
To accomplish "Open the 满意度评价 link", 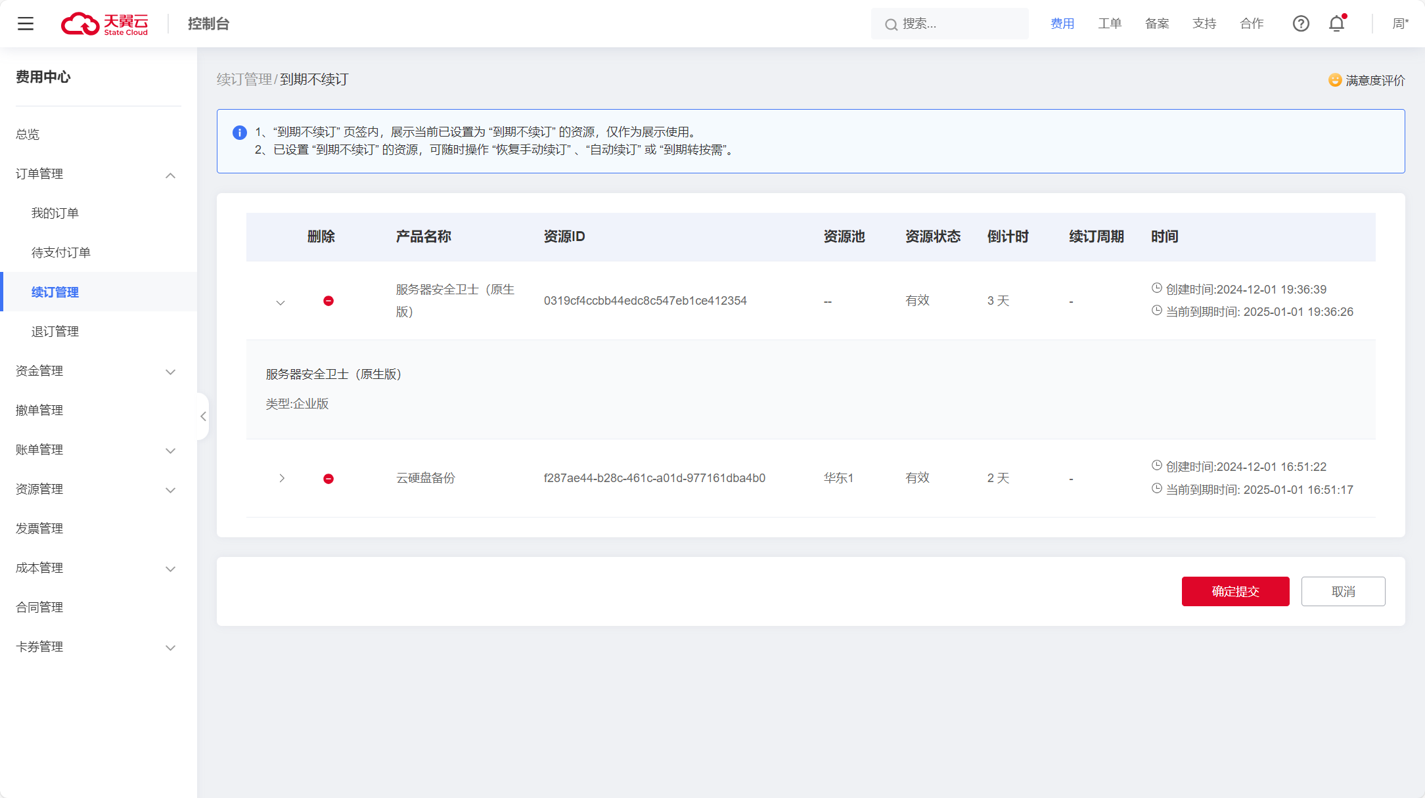I will click(1375, 80).
